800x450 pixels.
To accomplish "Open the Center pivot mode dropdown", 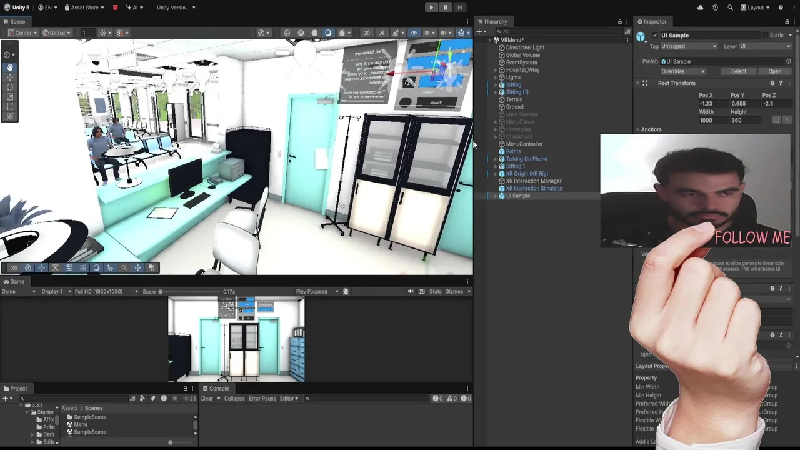I will pos(22,32).
